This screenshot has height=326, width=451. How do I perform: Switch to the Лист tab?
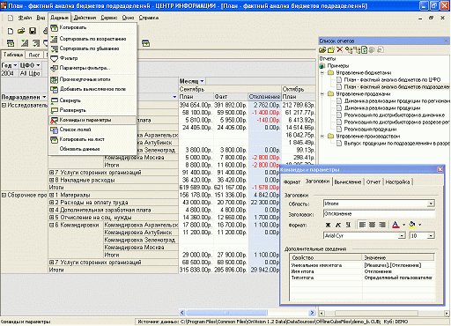[34, 55]
